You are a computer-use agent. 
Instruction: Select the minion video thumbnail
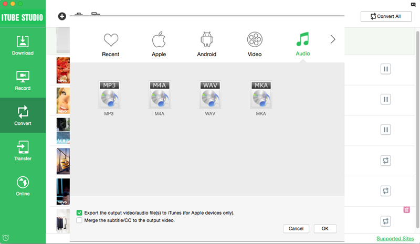(x=63, y=161)
